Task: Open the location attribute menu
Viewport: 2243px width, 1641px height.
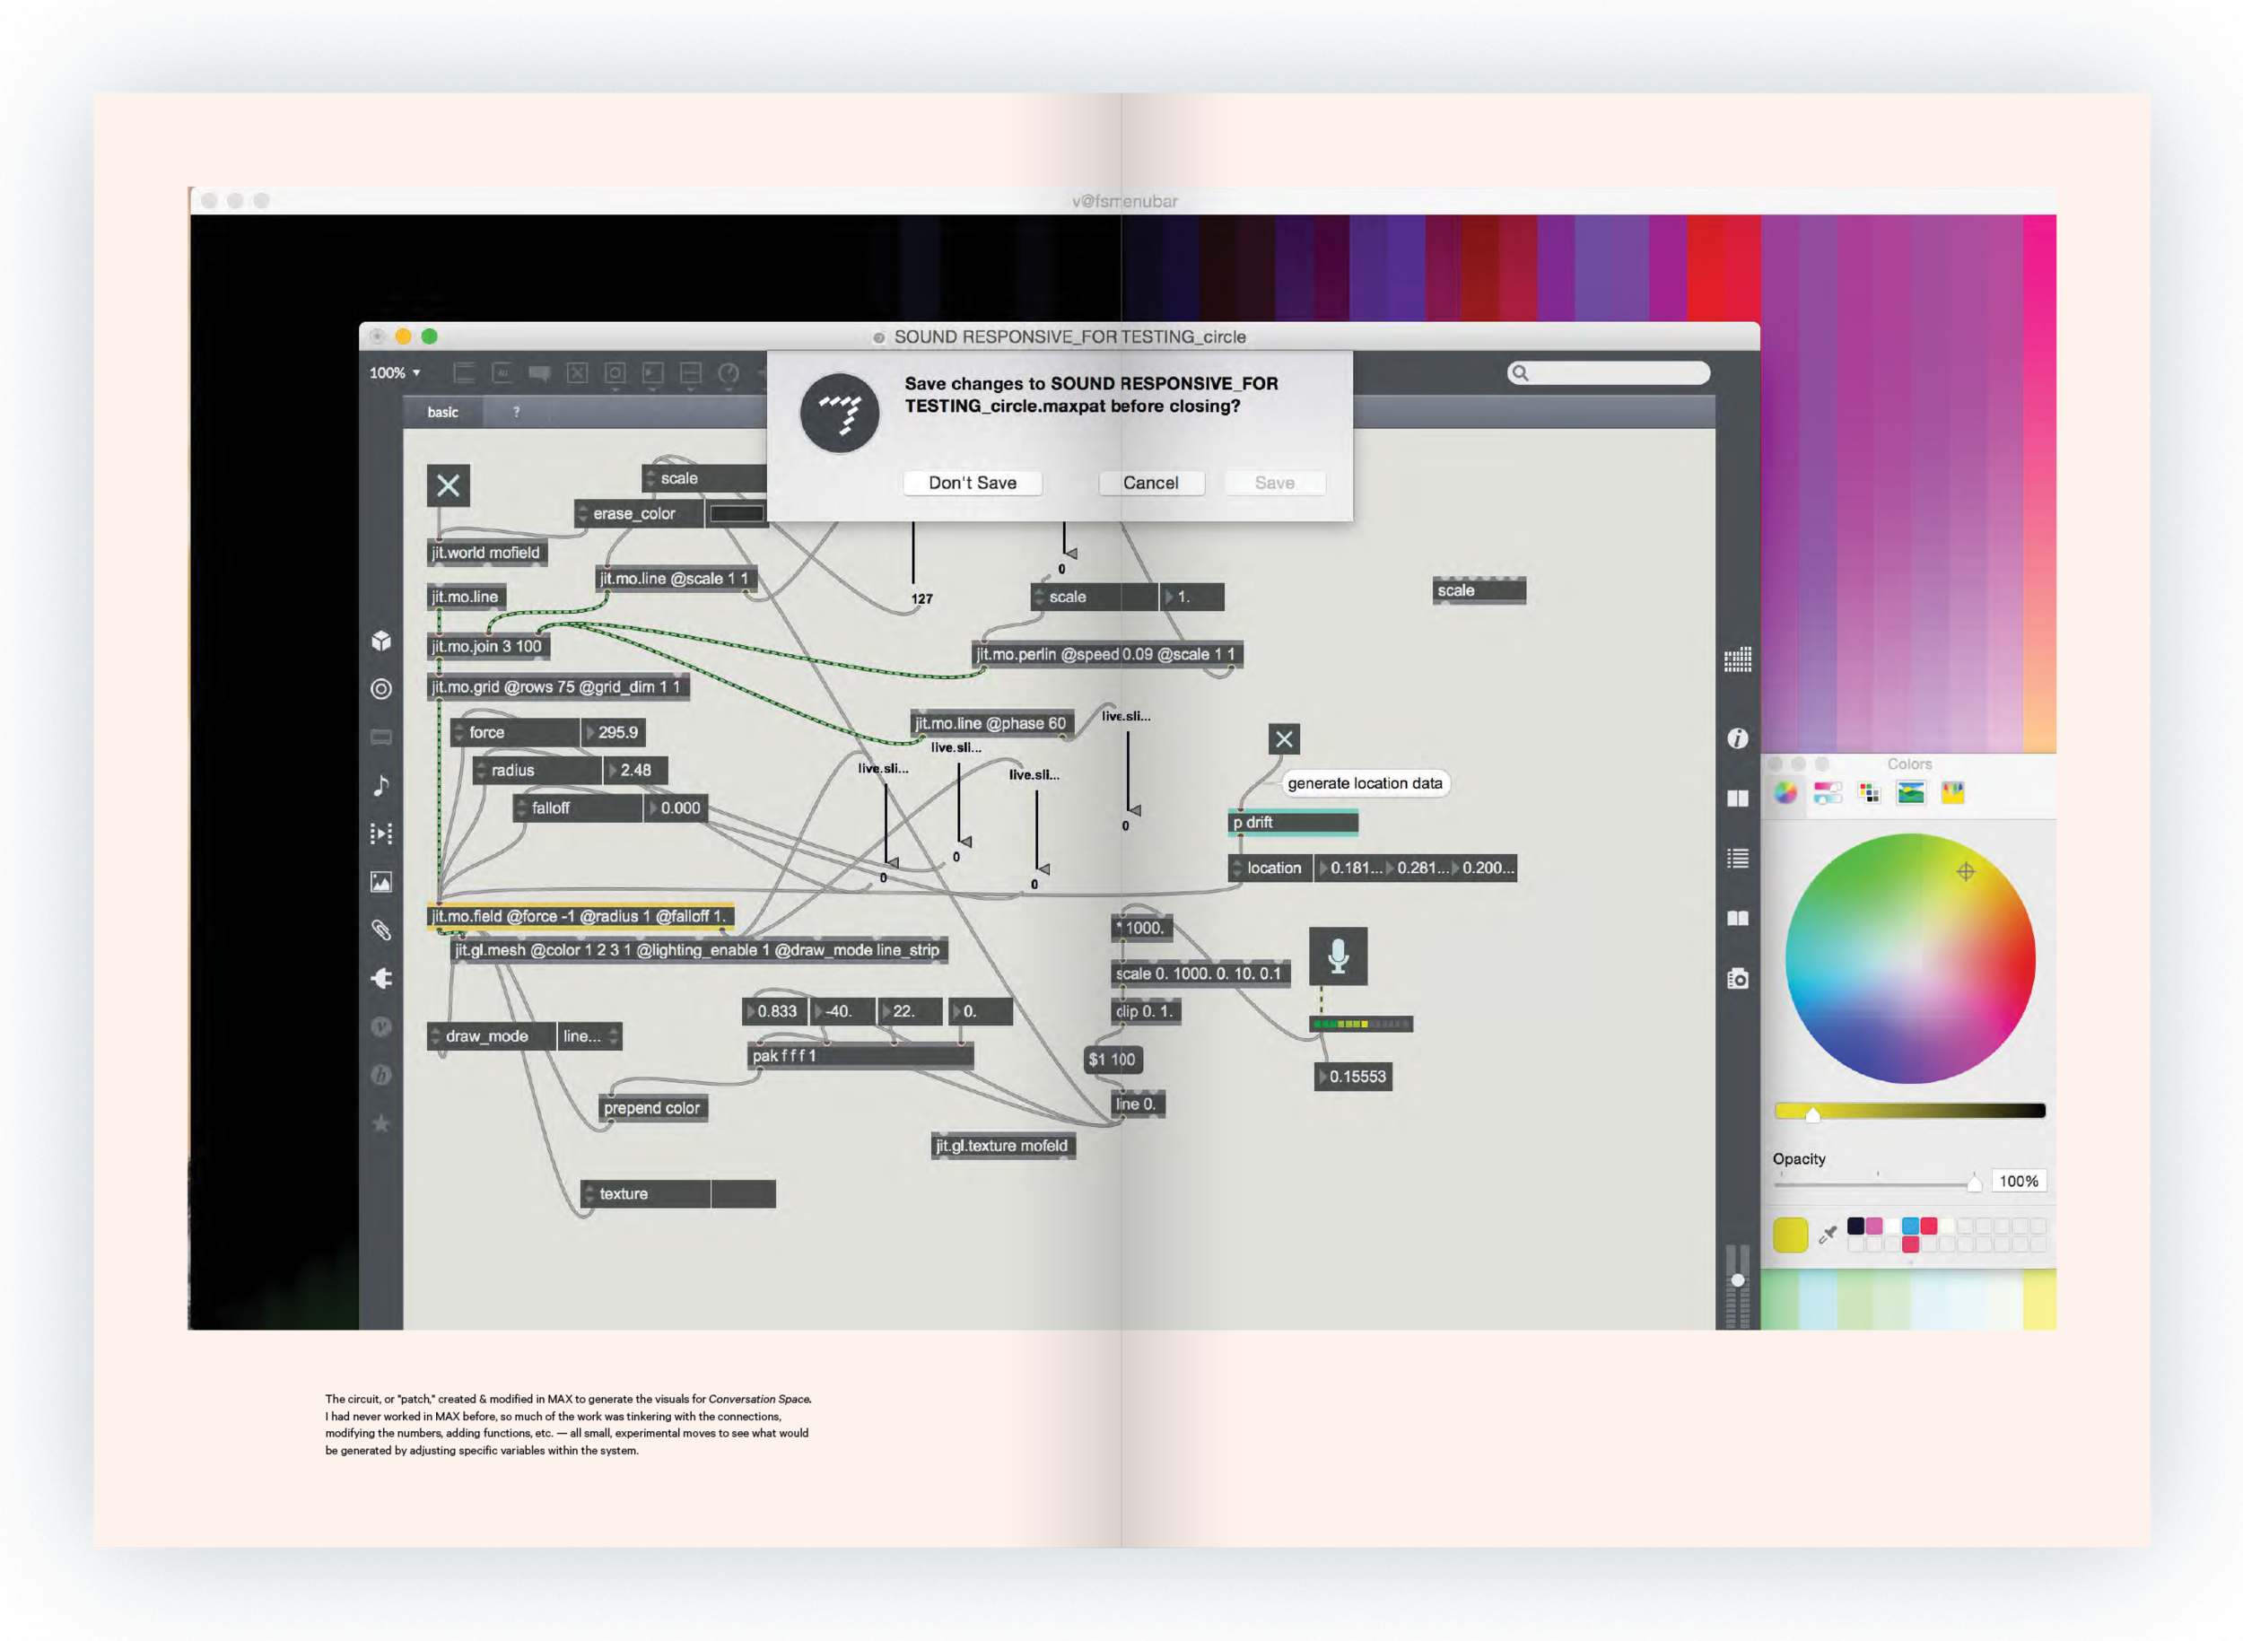Action: (1270, 869)
